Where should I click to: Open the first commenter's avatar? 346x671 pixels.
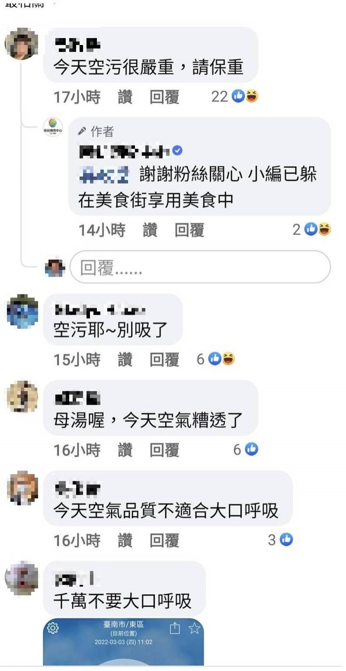pos(22,44)
